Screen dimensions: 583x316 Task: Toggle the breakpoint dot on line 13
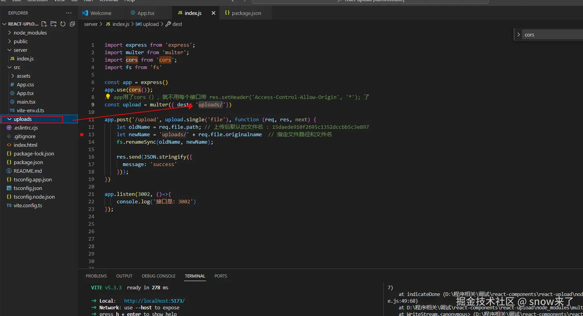(x=82, y=134)
